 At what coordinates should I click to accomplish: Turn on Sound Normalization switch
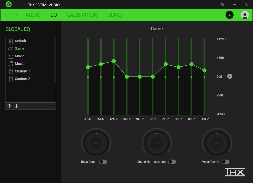point(172,162)
